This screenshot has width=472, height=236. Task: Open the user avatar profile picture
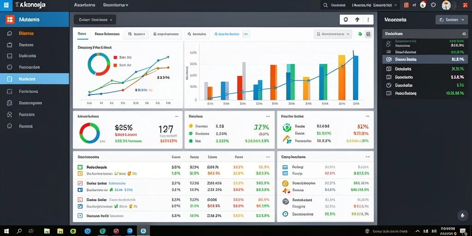pos(446,5)
